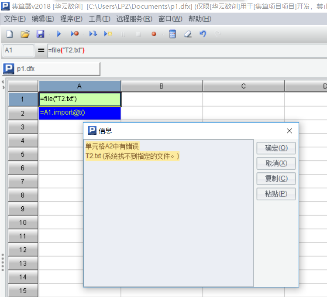Click the step-over execute icon
Image resolution: width=327 pixels, height=297 pixels.
(x=93, y=34)
